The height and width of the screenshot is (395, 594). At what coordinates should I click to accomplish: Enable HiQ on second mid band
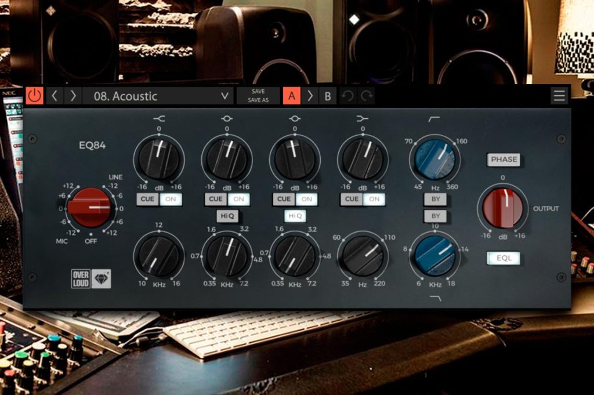(x=295, y=216)
